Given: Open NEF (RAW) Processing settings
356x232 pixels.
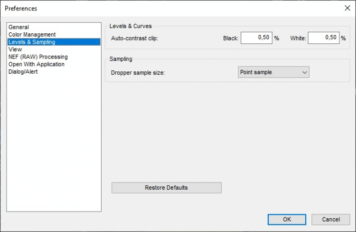Looking at the screenshot, I should [38, 57].
